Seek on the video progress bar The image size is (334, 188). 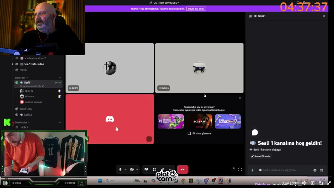coord(167,177)
